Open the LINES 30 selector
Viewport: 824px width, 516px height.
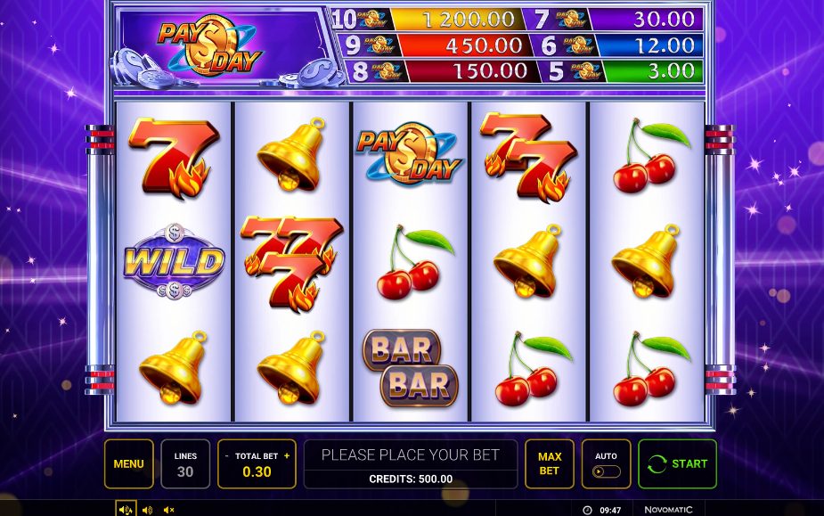(x=185, y=464)
